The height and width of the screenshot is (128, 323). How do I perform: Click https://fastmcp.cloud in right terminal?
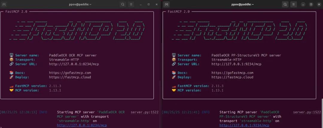pyautogui.click(x=232, y=77)
